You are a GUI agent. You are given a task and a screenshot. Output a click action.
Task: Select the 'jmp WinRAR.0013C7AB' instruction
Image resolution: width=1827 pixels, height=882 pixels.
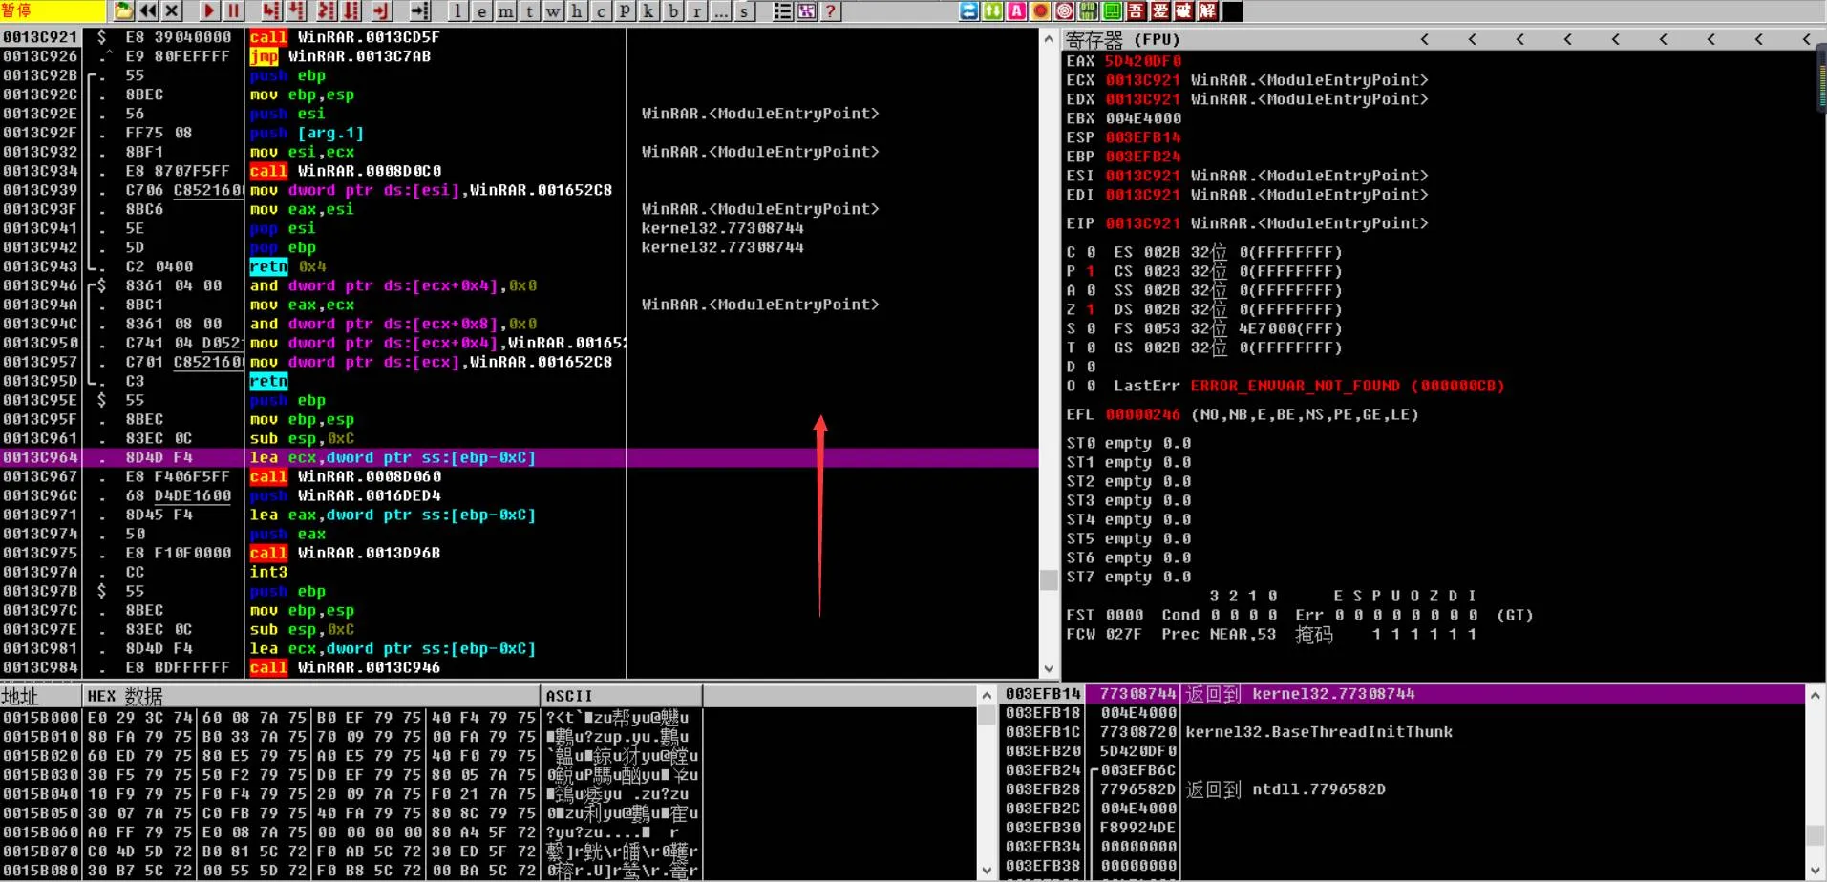(340, 56)
